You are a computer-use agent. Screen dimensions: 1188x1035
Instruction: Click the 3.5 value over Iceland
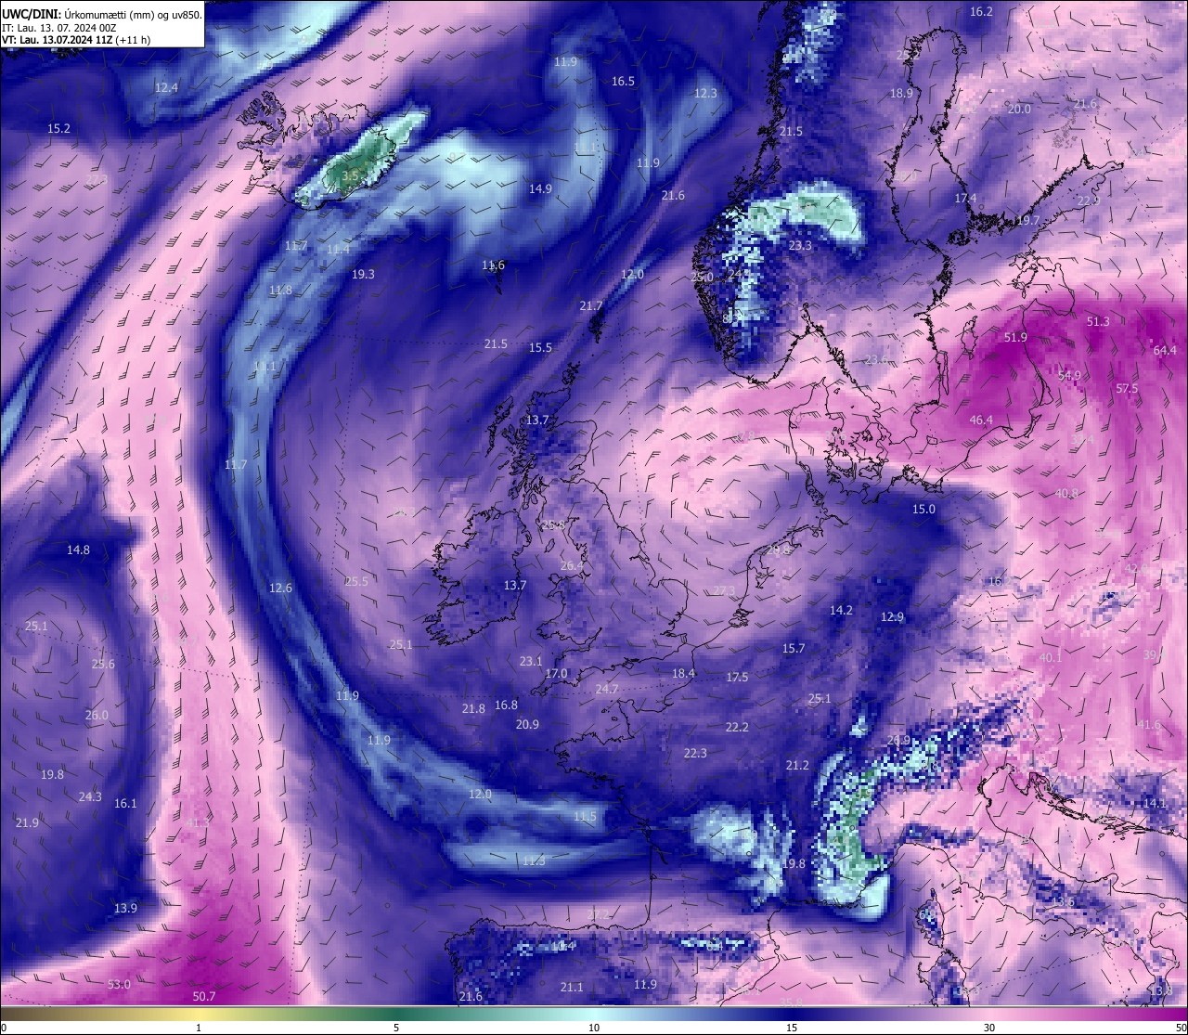click(350, 175)
